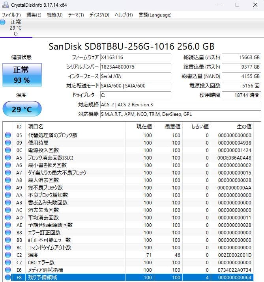
Task: Click status orb for ID 09 使用時間 row
Action: click(x=8, y=143)
